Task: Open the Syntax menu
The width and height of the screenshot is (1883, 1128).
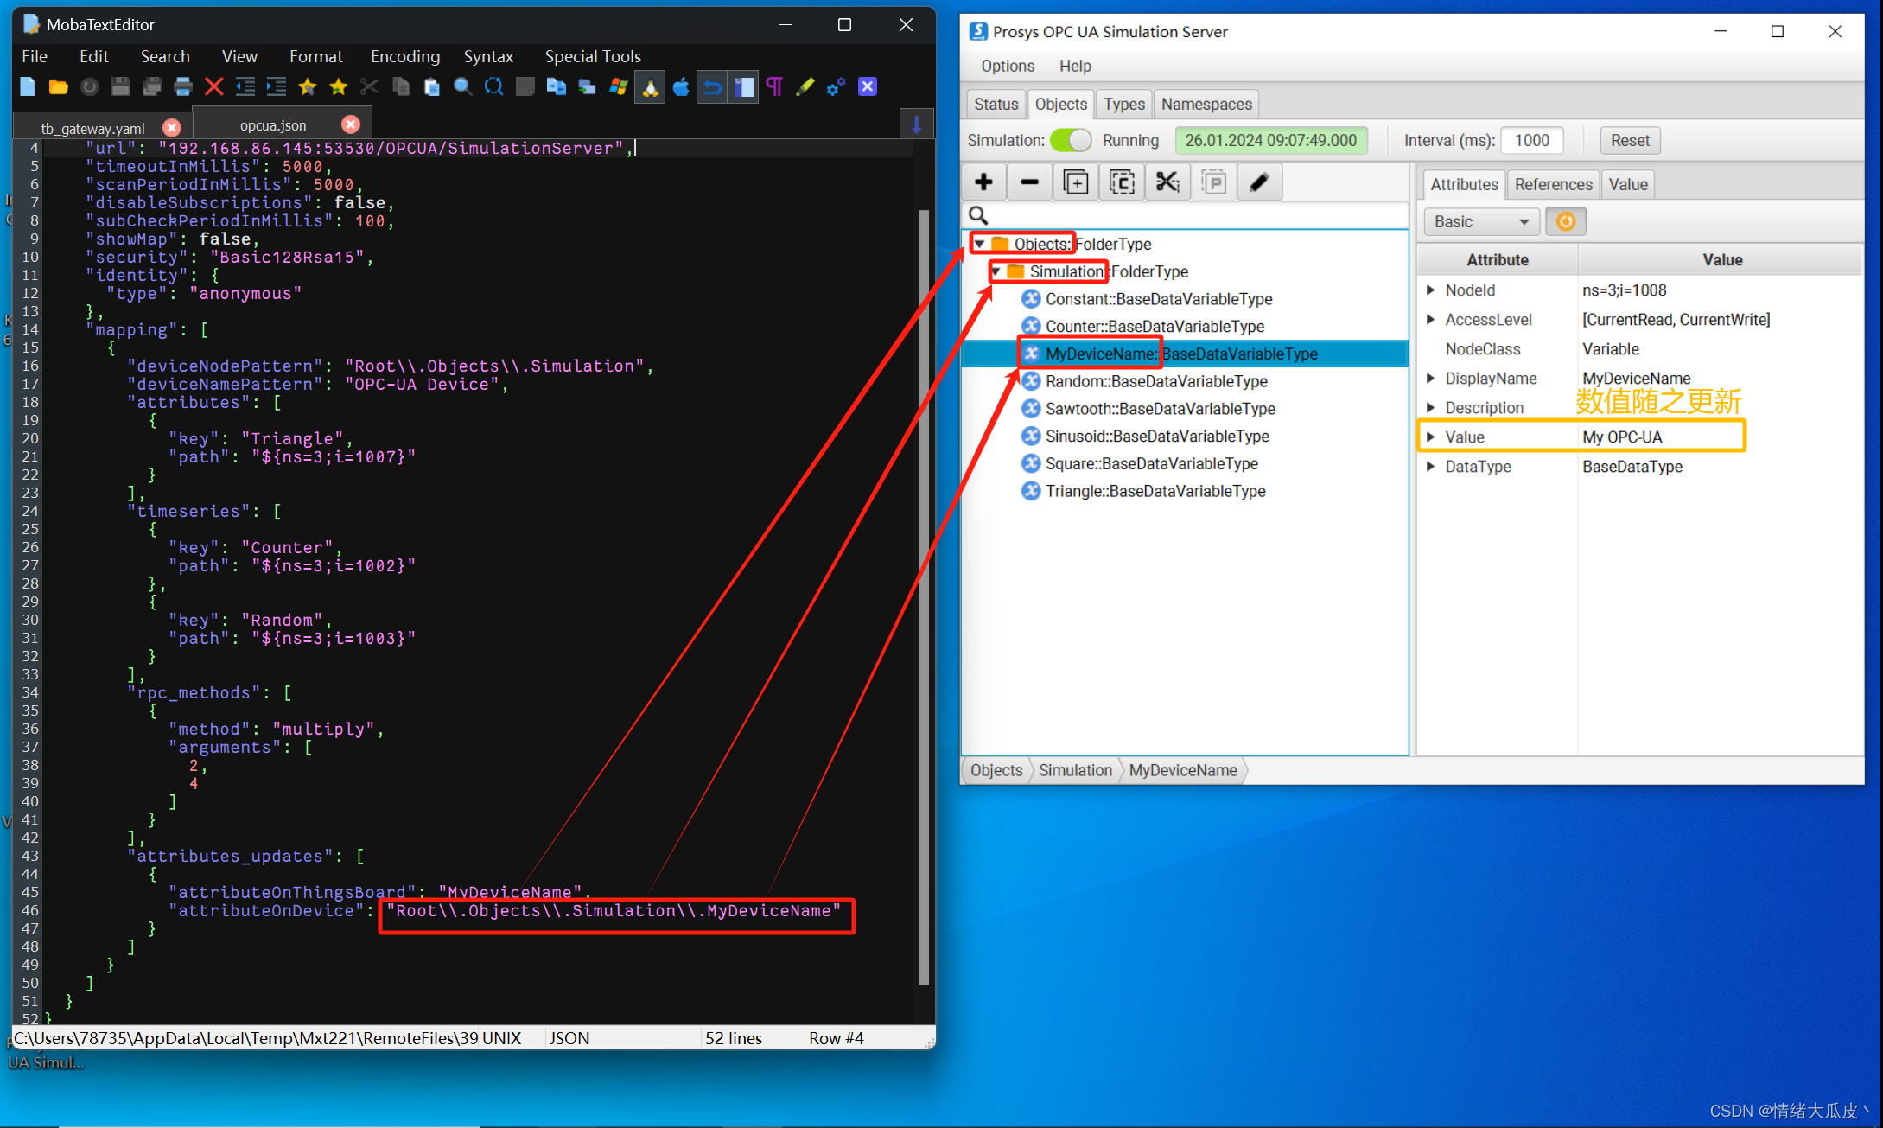Action: [488, 56]
